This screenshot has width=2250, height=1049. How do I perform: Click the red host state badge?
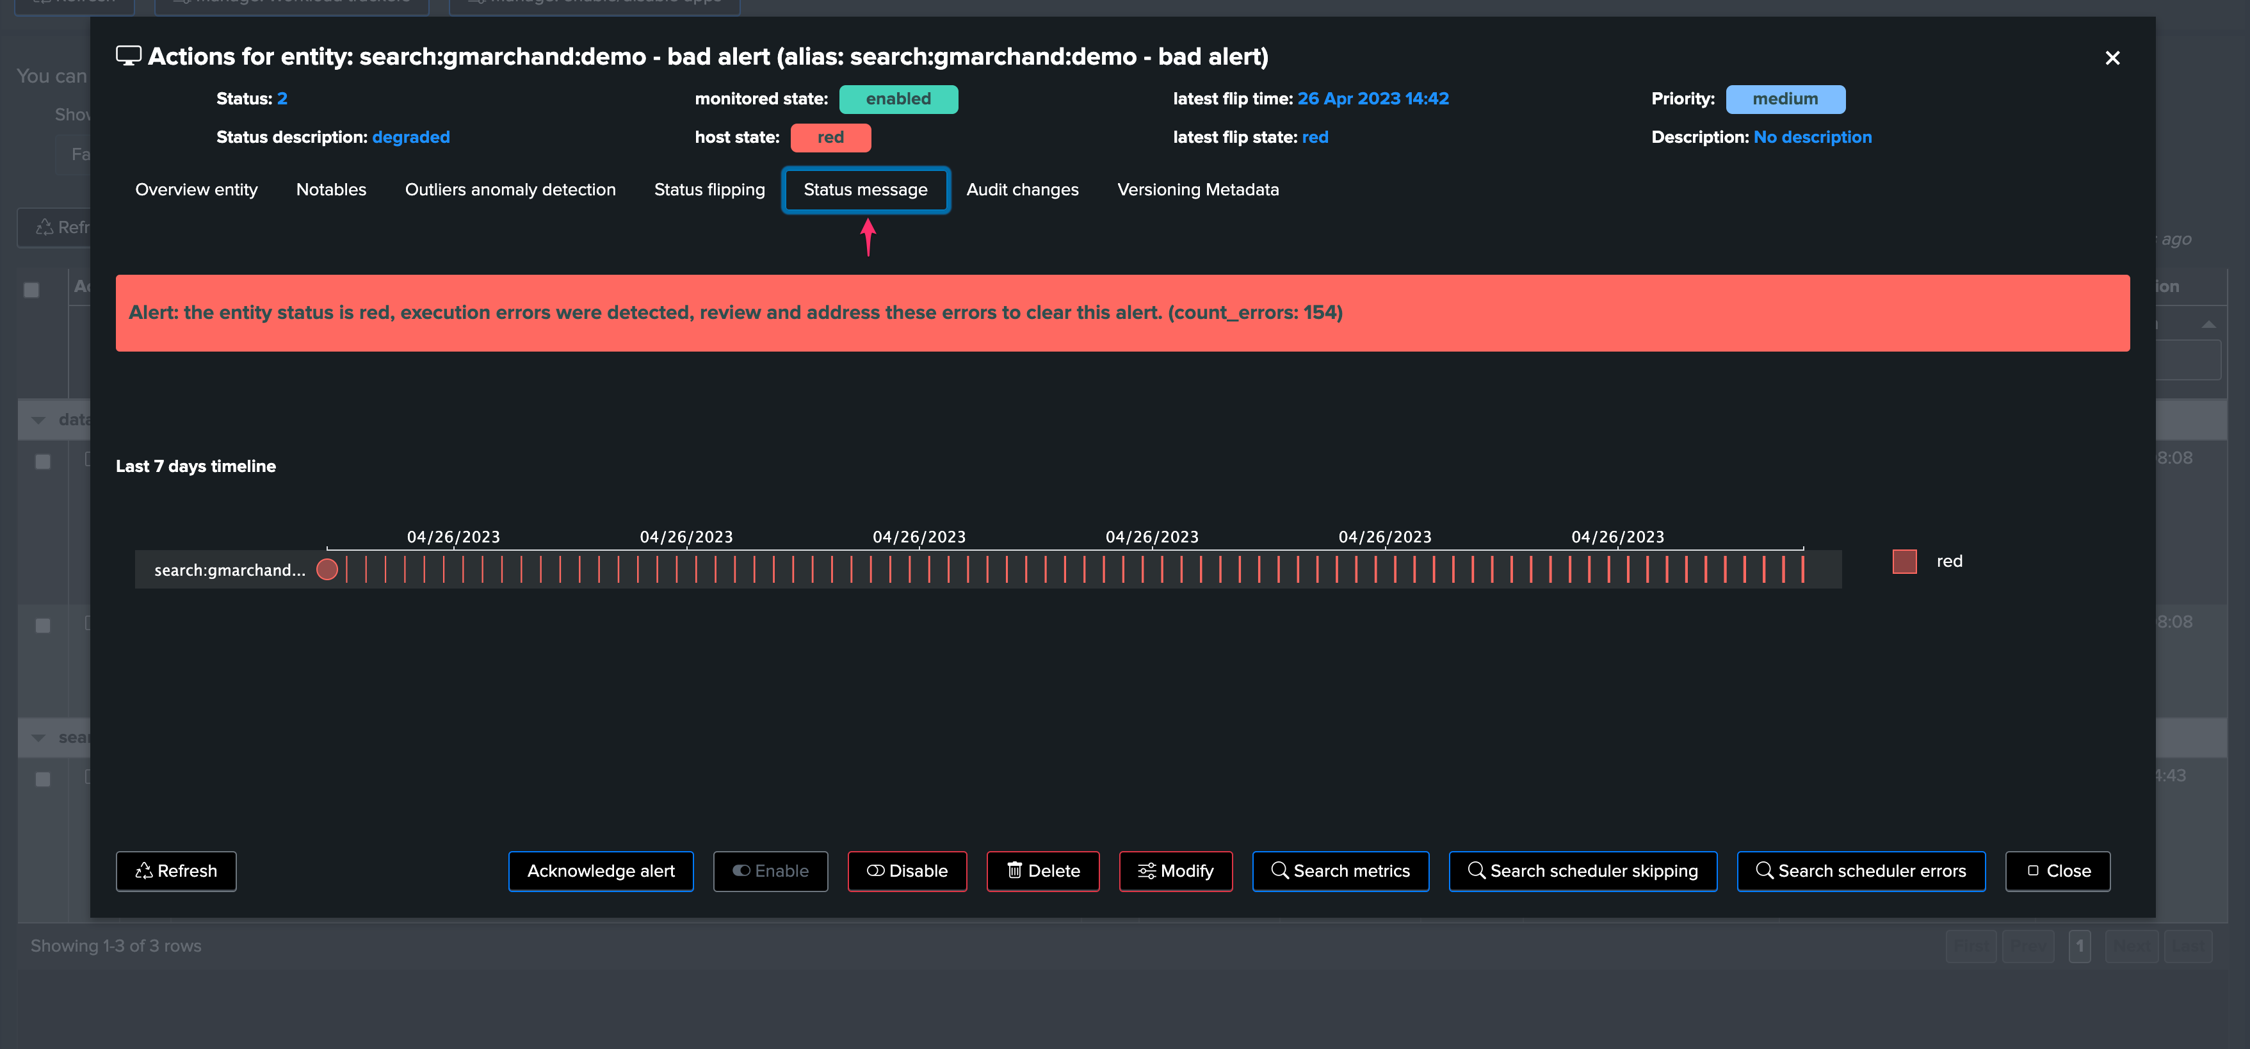[x=830, y=137]
